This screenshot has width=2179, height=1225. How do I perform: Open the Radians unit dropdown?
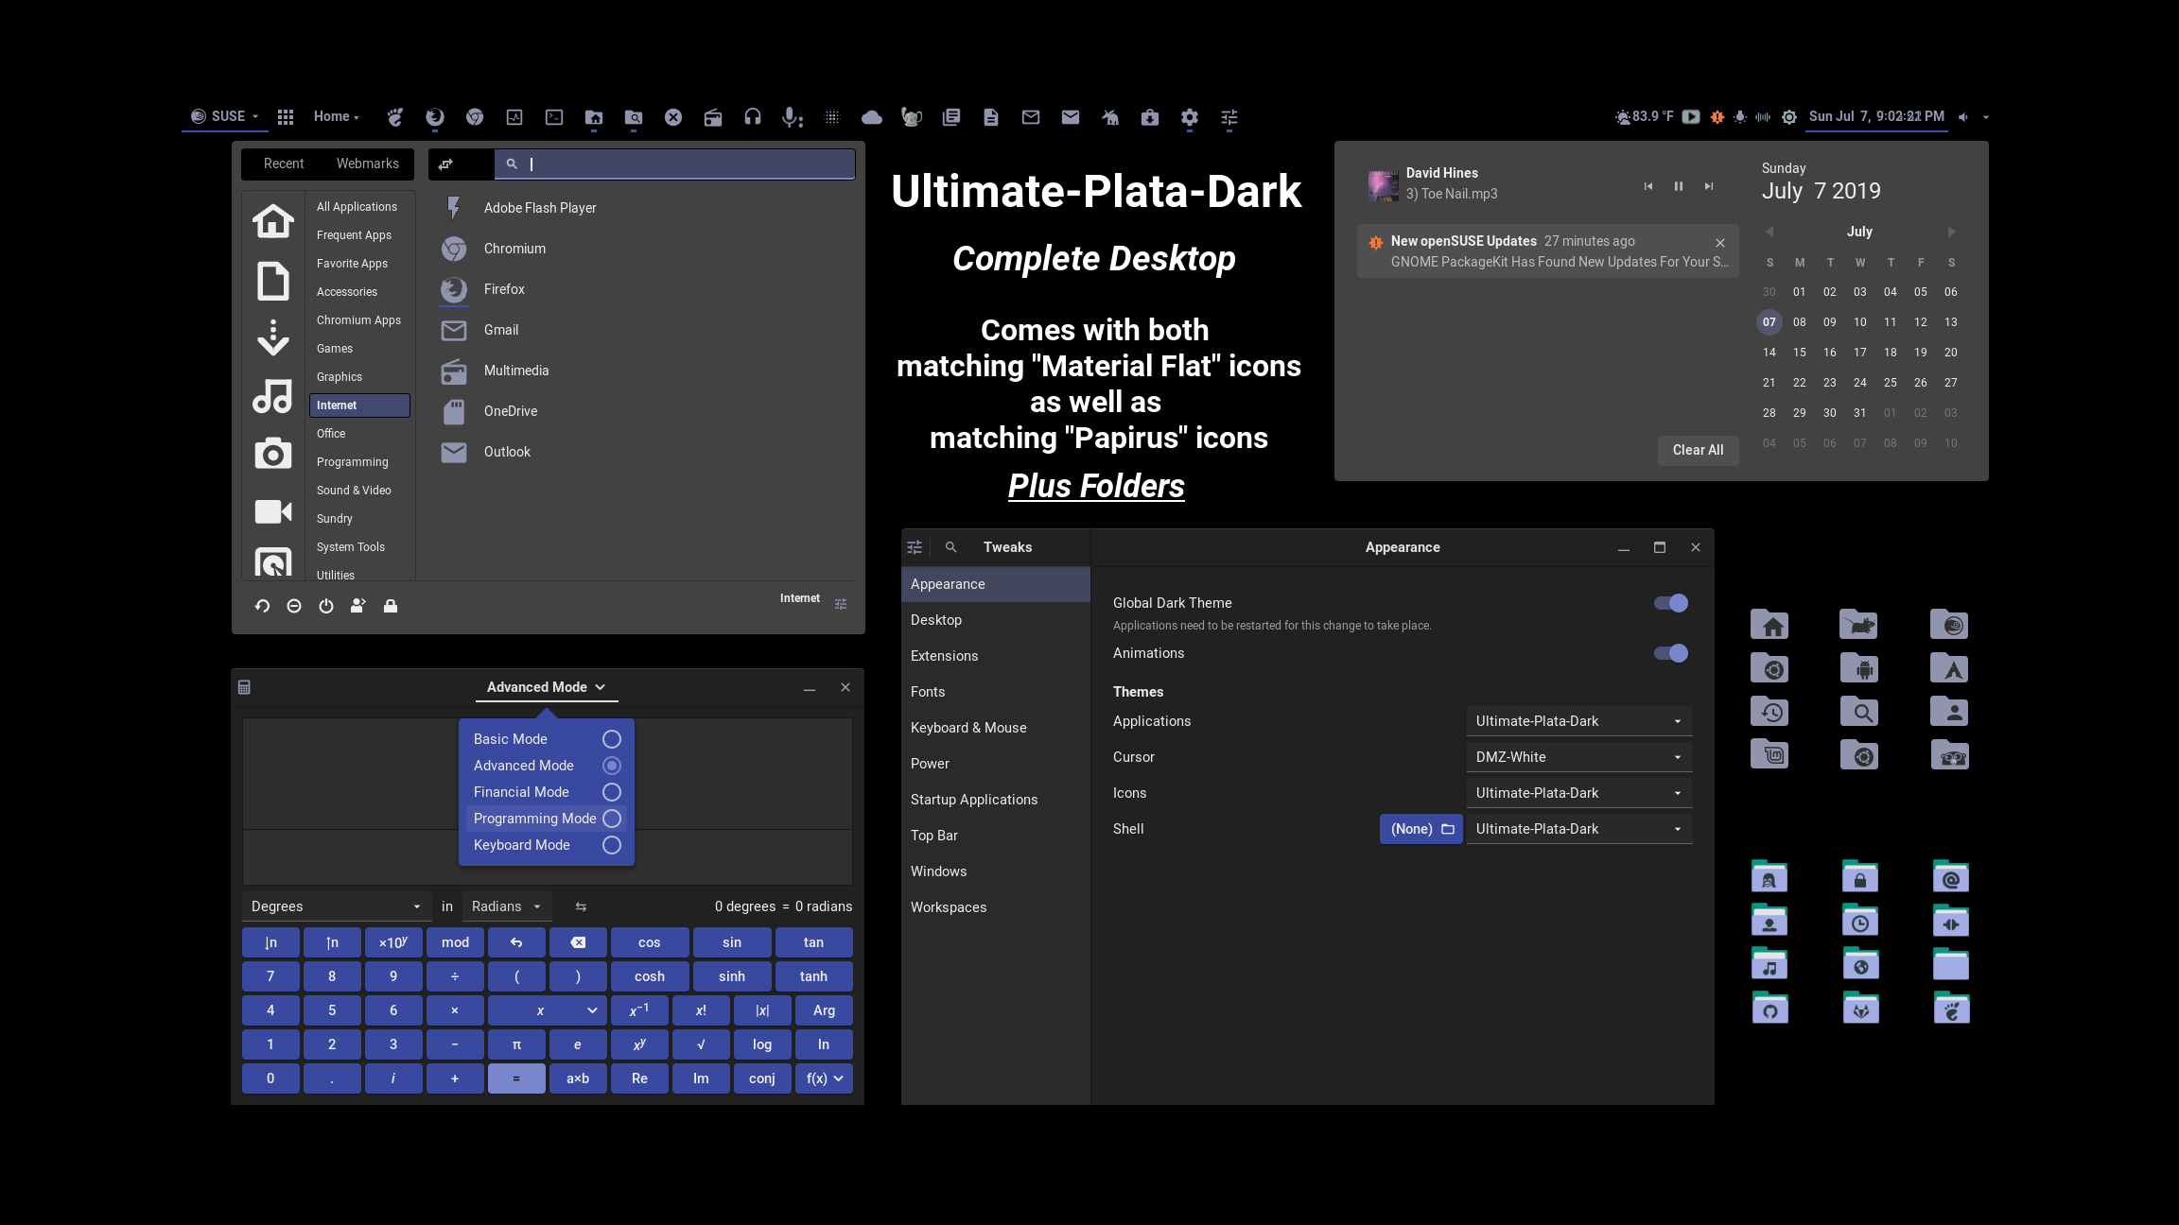tap(508, 906)
